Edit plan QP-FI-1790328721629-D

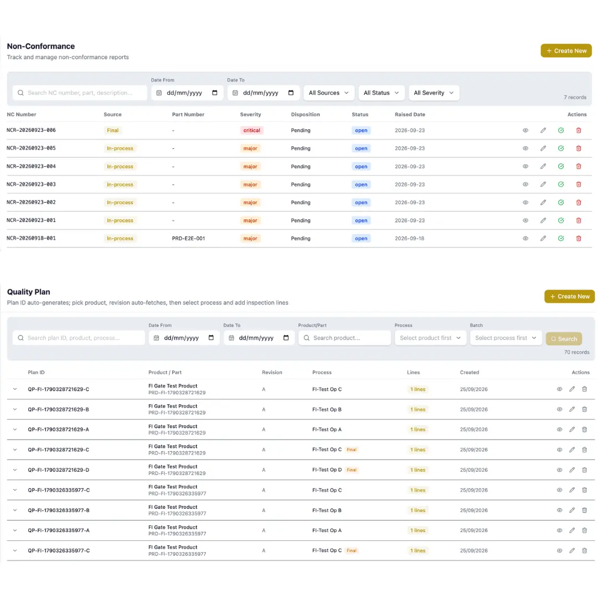pos(571,470)
